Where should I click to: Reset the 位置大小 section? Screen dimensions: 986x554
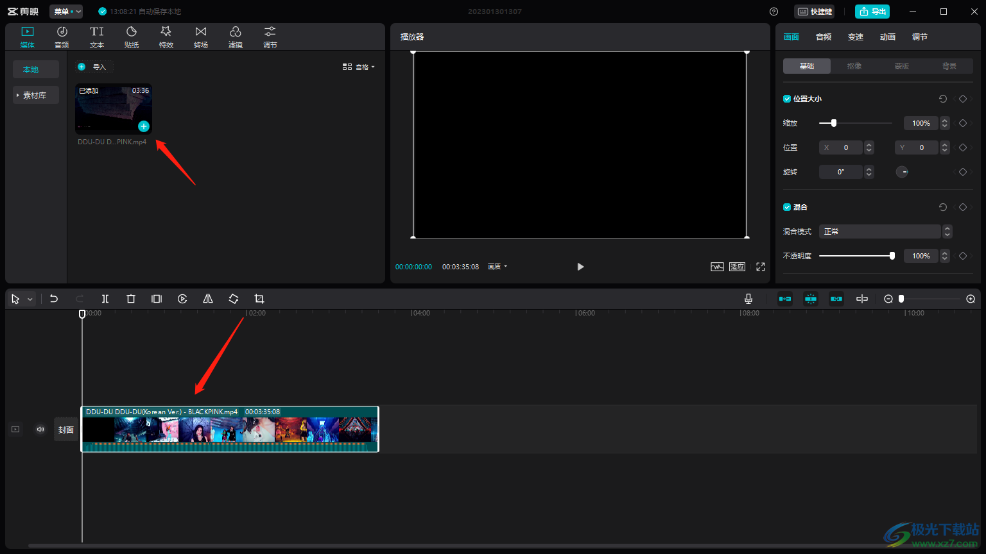click(942, 99)
